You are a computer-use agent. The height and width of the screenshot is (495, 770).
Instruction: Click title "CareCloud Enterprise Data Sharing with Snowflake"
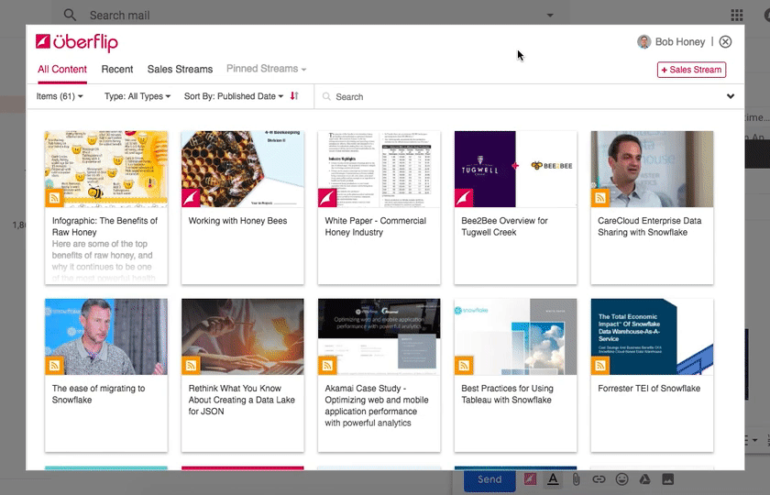[649, 226]
